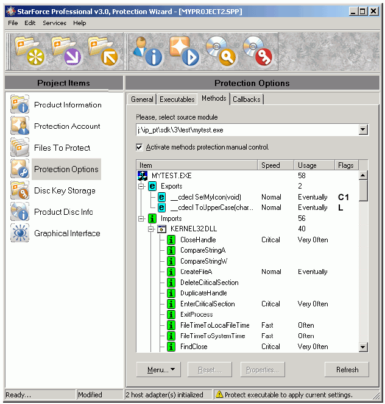Switch to the Methods tab
This screenshot has width=385, height=404.
pos(214,98)
